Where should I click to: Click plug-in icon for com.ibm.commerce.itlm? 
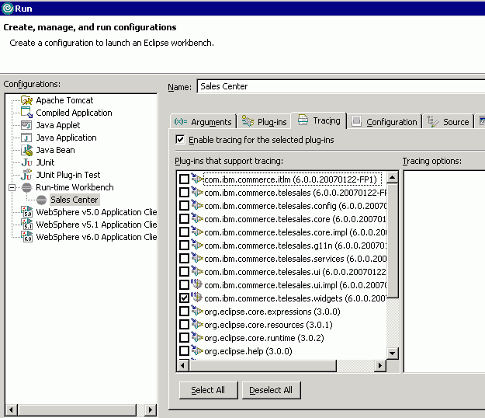click(x=197, y=179)
